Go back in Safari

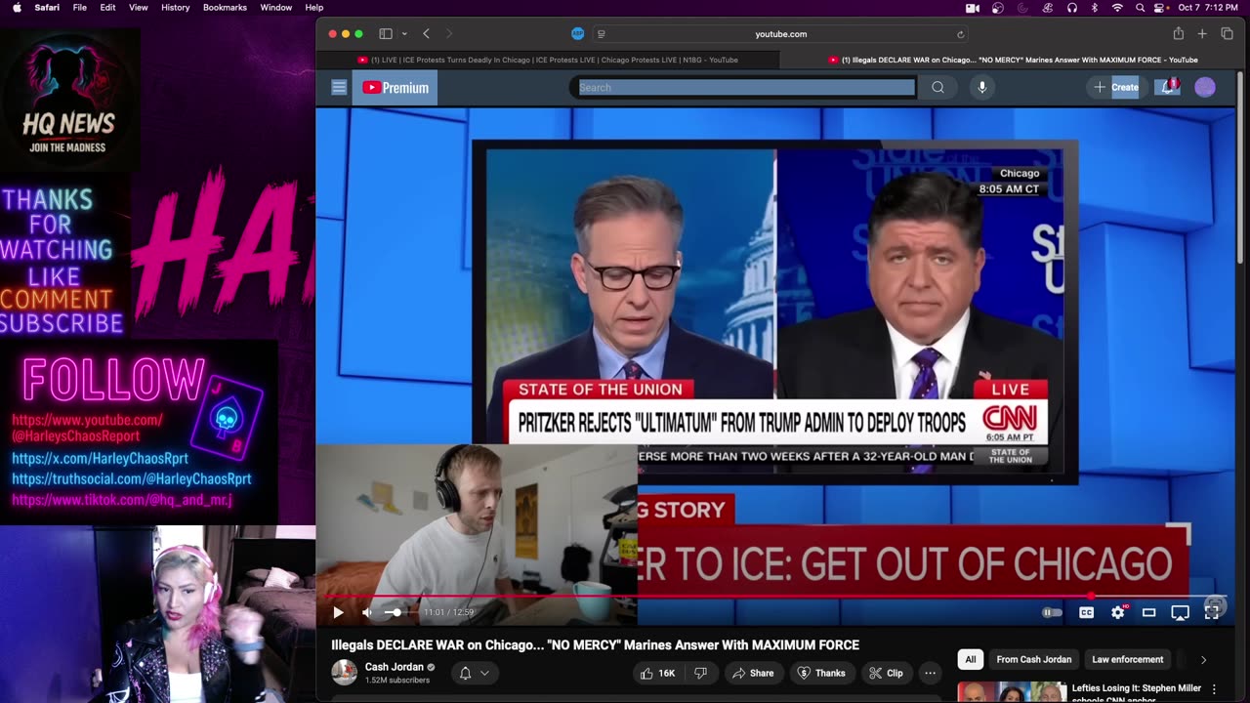426,33
